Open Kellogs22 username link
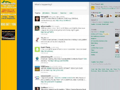Image resolution: width=120 pixels, height=90 pixels. tap(44, 17)
